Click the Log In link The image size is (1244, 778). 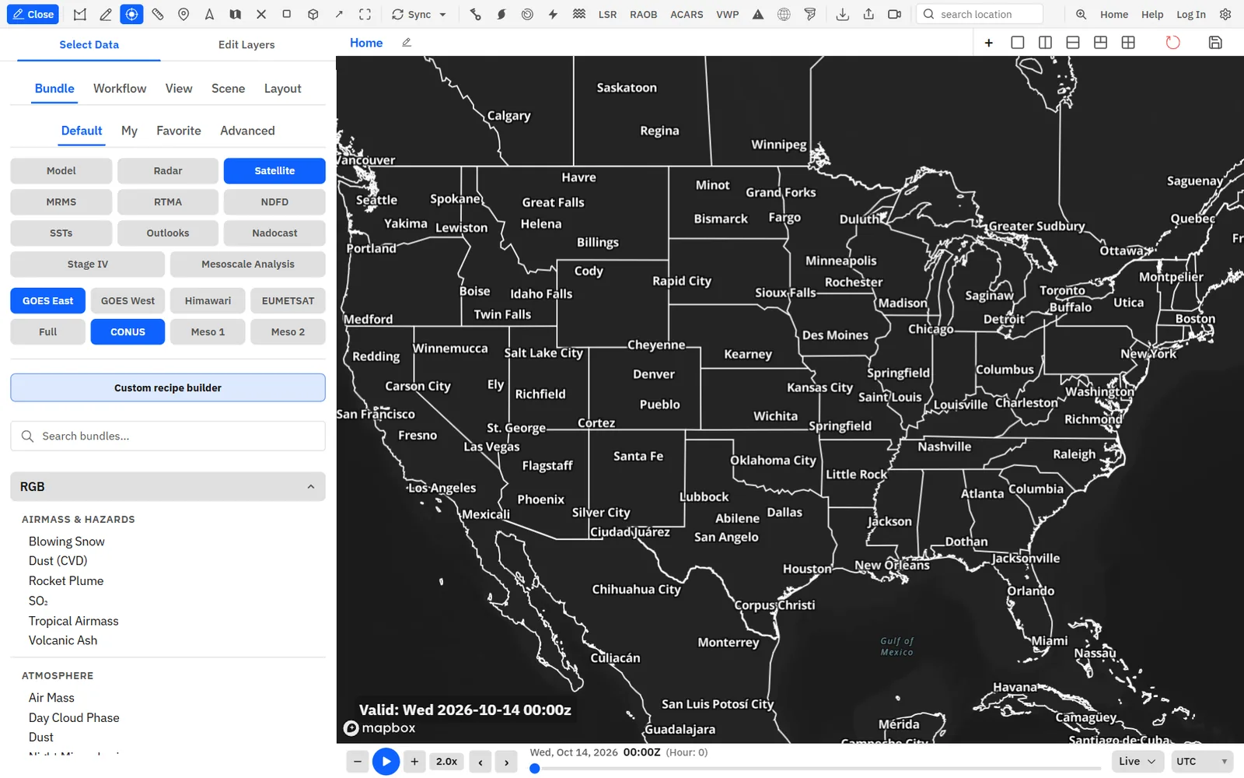[1190, 14]
